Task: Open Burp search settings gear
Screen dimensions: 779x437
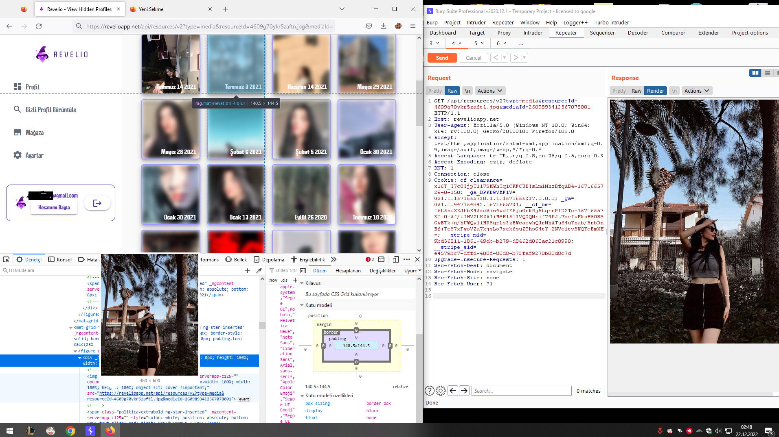Action: pyautogui.click(x=441, y=391)
